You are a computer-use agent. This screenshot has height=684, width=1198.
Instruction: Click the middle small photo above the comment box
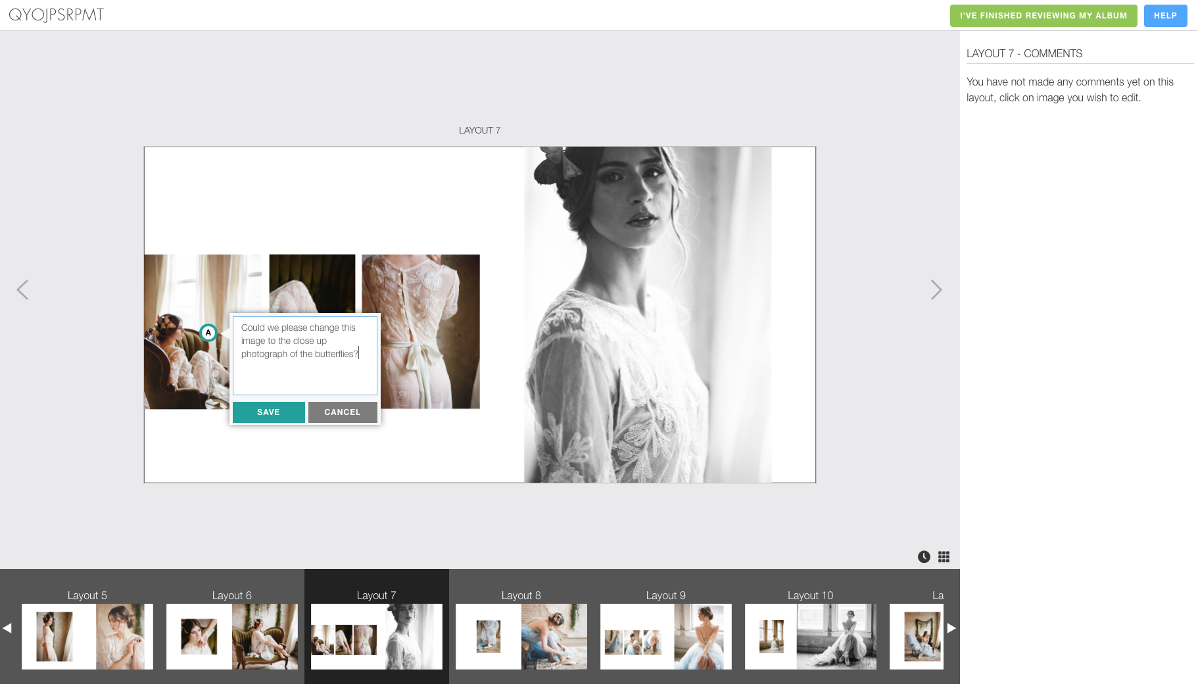[312, 283]
